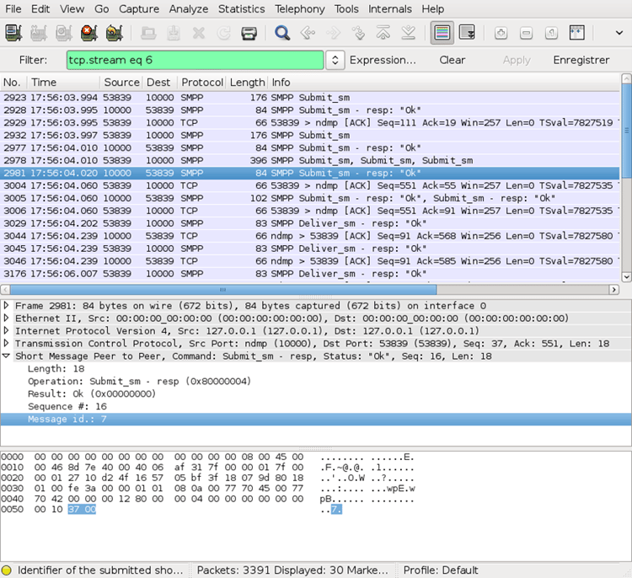Click the display filter input field

[195, 61]
